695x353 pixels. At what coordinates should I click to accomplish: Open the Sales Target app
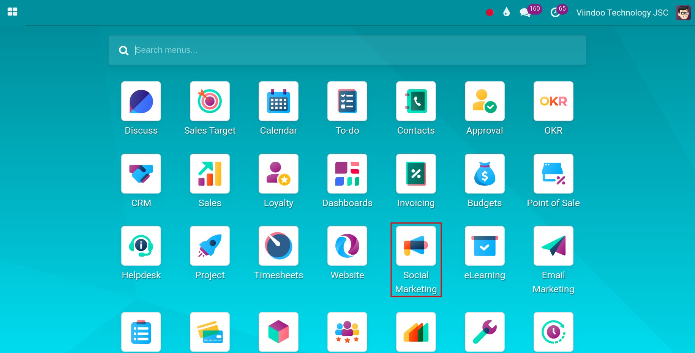(210, 101)
